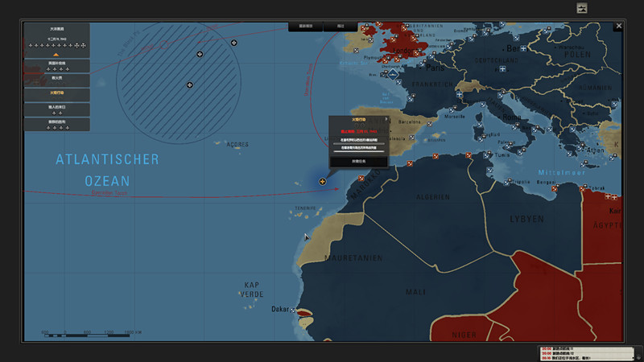This screenshot has height=362, width=644.
Task: Close the map with the X button
Action: tap(618, 26)
